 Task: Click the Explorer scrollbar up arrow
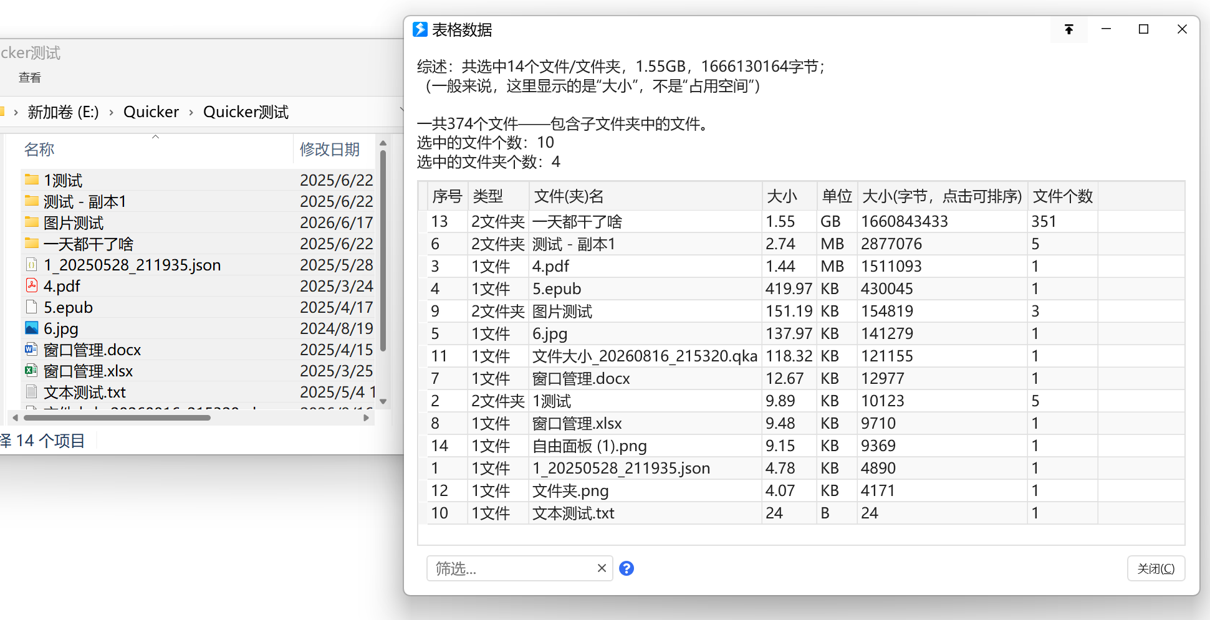point(383,144)
